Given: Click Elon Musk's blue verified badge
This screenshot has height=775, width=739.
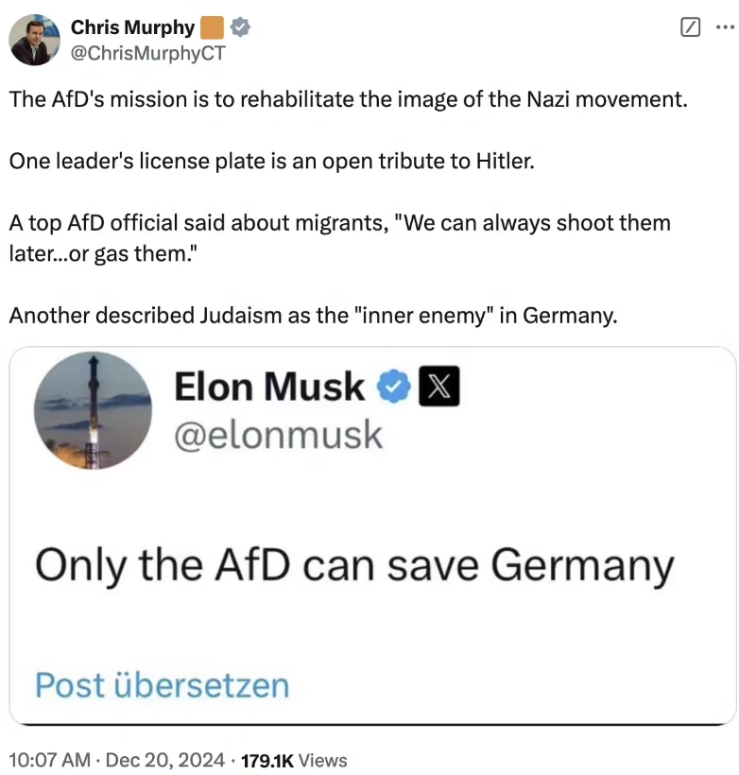Looking at the screenshot, I should coord(392,387).
